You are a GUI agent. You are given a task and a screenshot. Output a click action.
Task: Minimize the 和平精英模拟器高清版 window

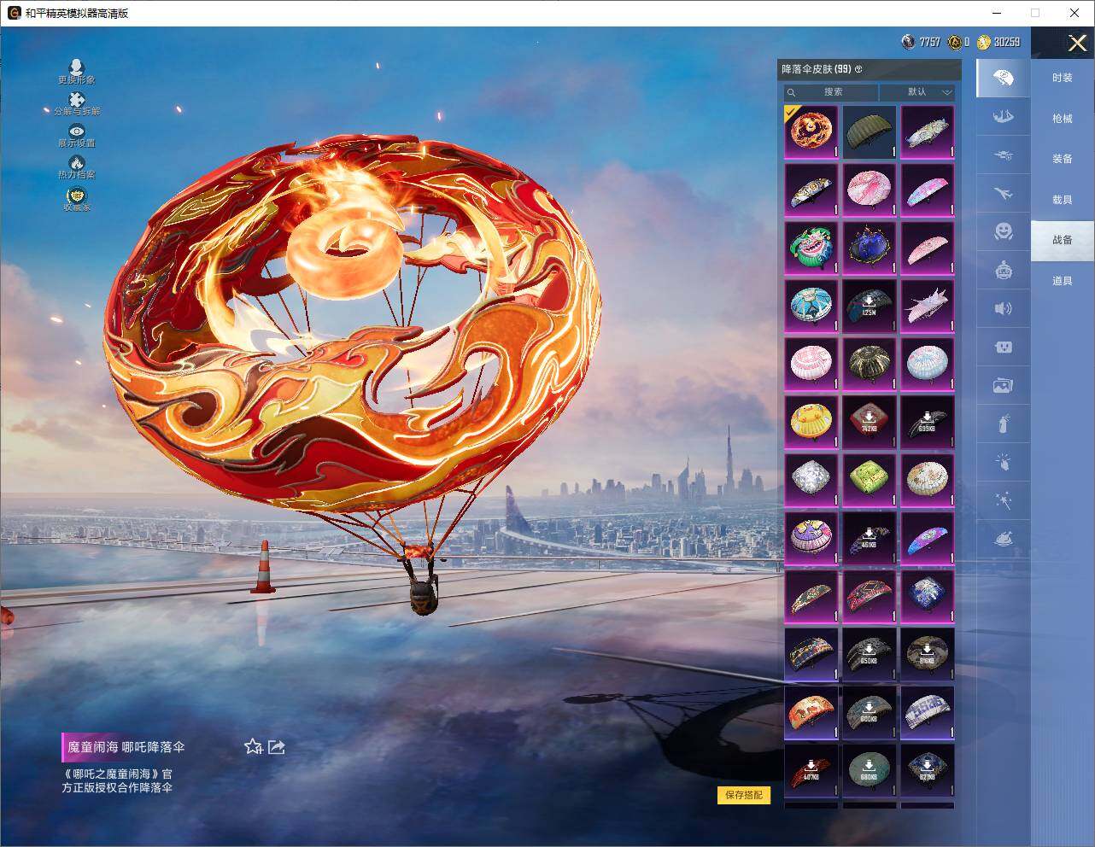996,13
